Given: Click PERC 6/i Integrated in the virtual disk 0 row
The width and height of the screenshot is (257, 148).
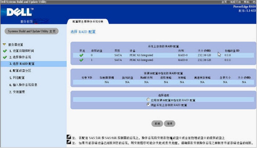Looking at the screenshot, I should (141, 55).
